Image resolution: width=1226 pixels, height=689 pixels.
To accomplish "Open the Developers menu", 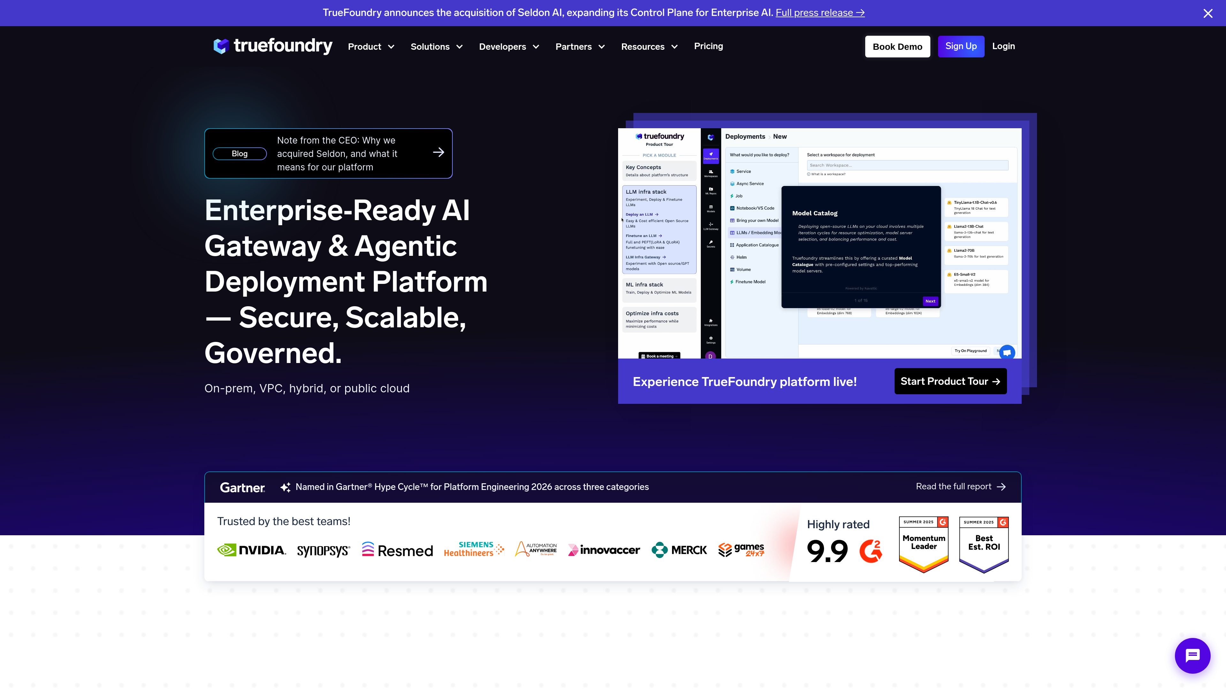I will (509, 47).
